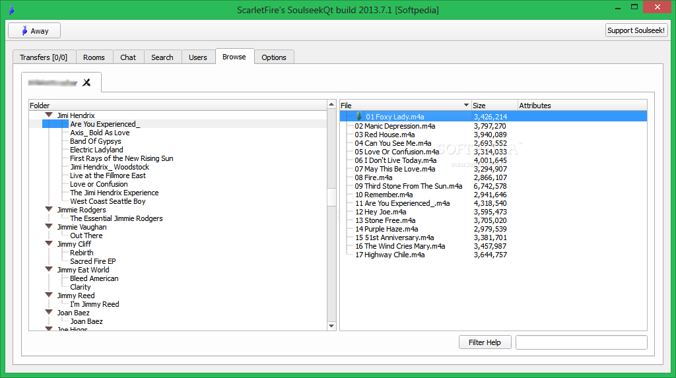
Task: Select 10 Remember.m4a file
Action: click(x=384, y=195)
